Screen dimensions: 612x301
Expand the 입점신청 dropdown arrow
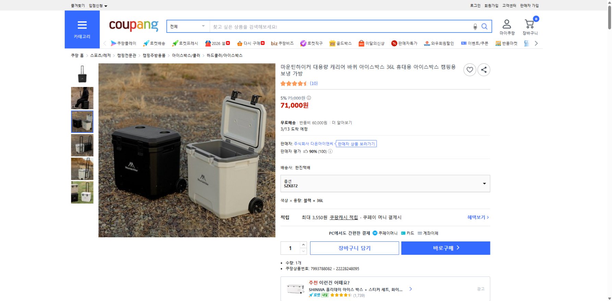pyautogui.click(x=106, y=5)
